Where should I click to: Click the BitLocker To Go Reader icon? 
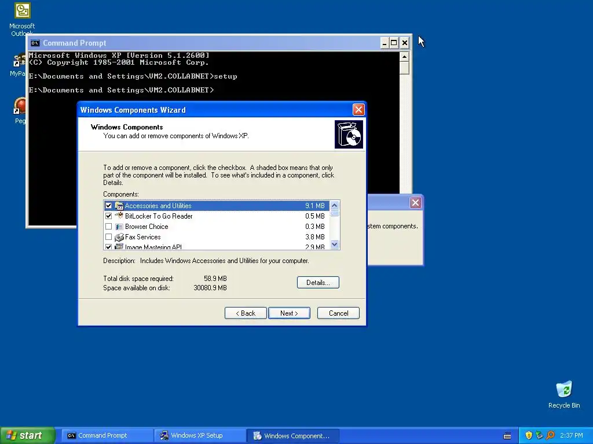pos(119,216)
